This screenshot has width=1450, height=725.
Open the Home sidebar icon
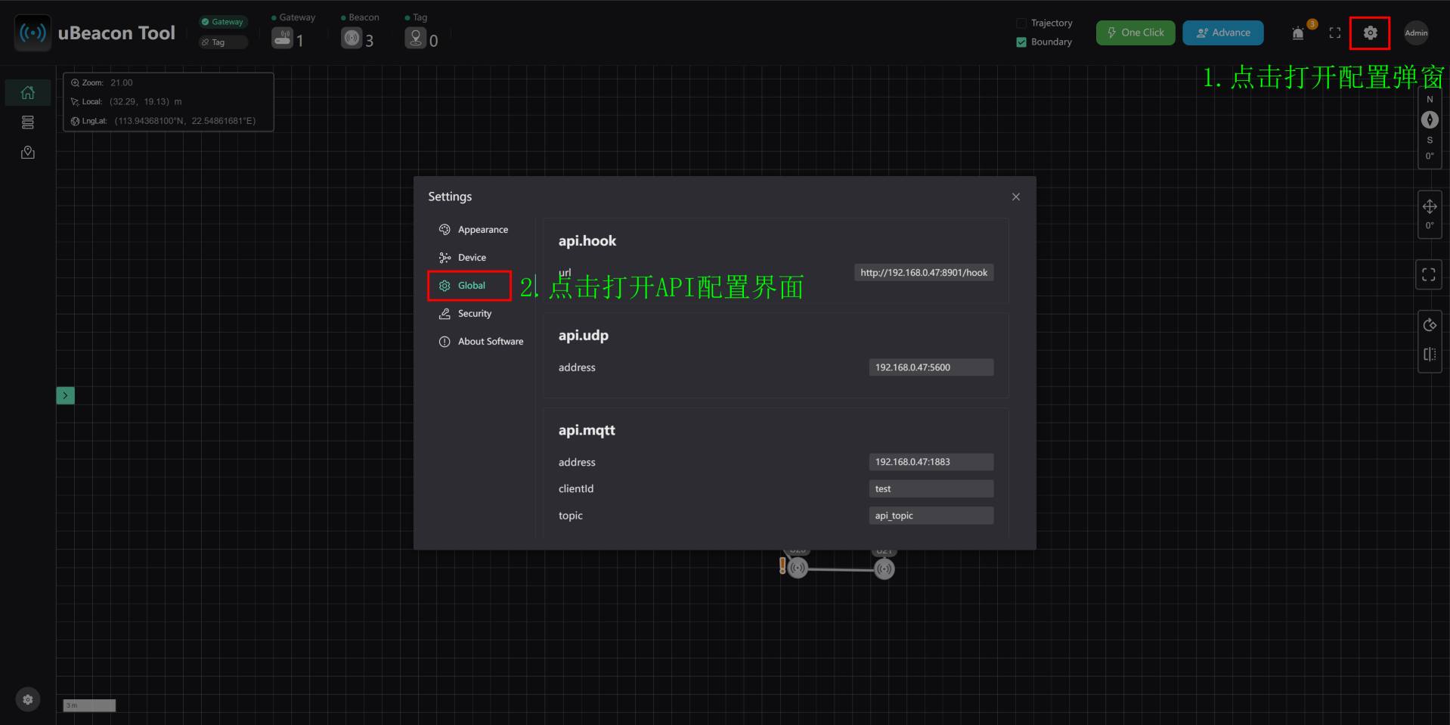coord(28,92)
